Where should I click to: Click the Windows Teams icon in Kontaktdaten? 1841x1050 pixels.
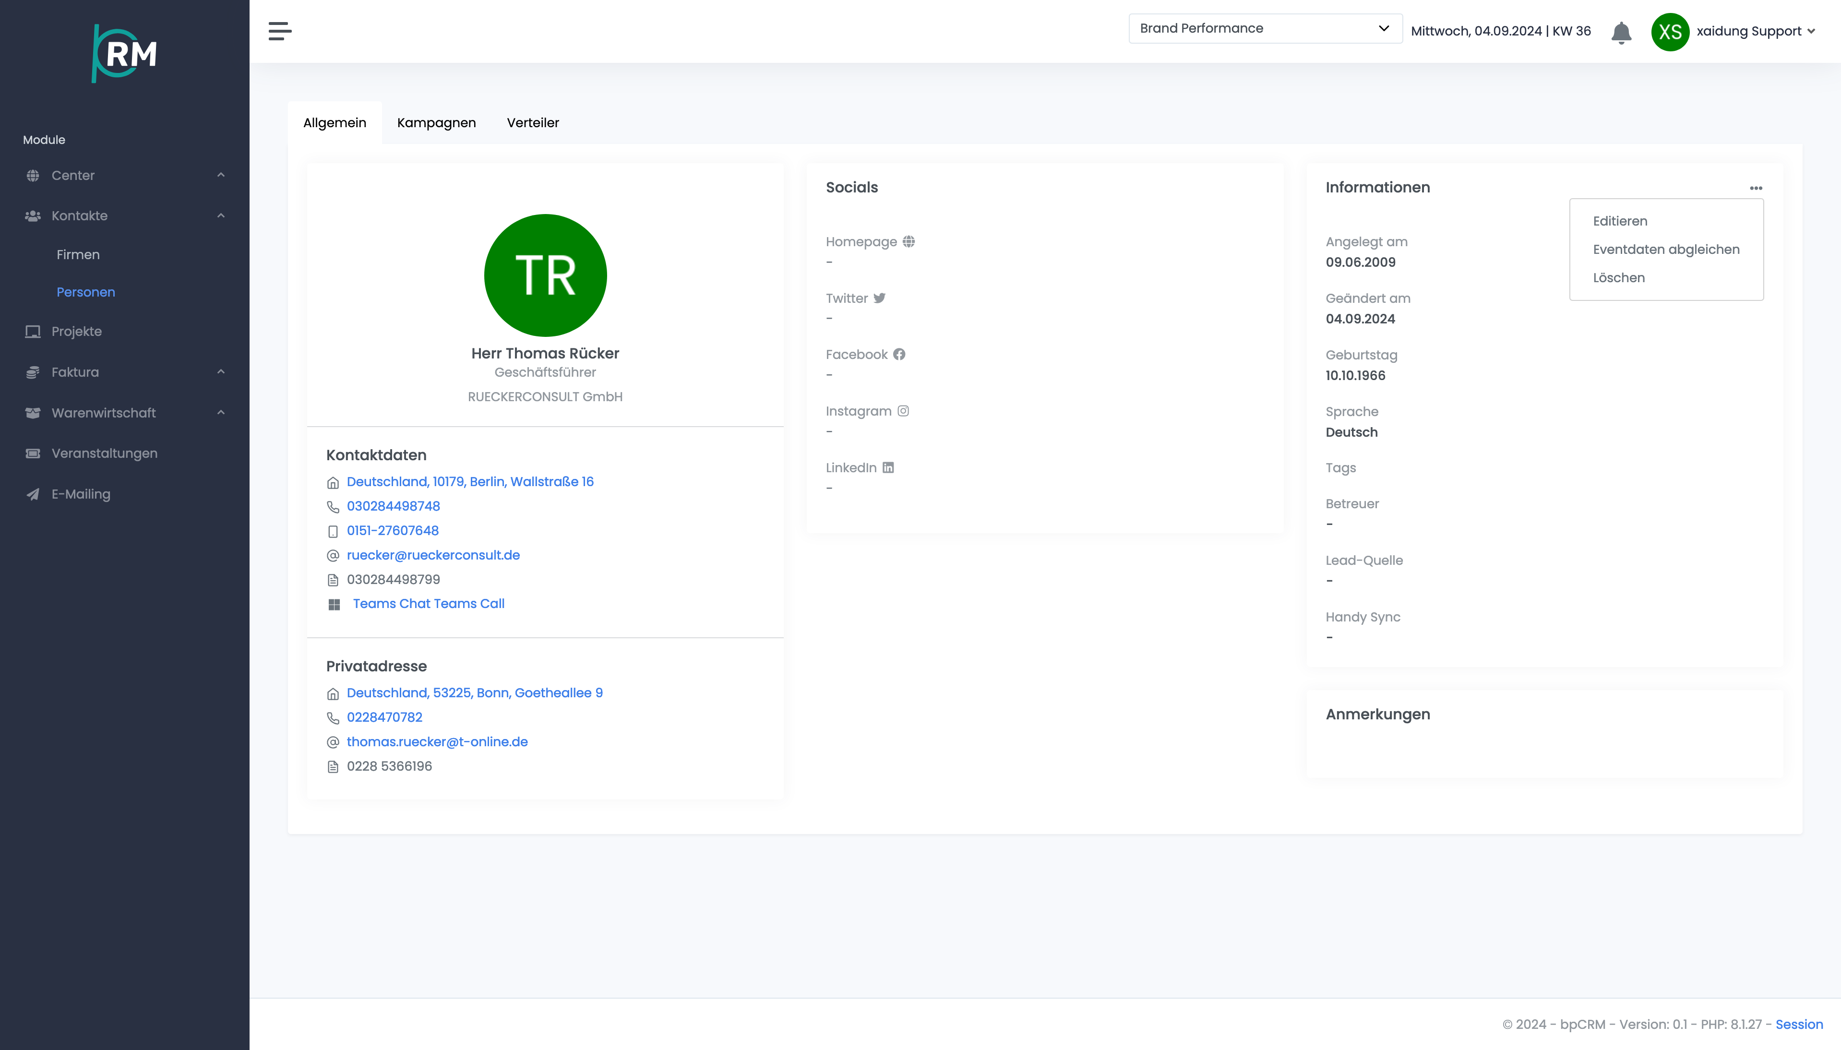tap(334, 604)
